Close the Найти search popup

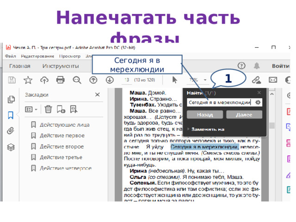click(x=259, y=92)
